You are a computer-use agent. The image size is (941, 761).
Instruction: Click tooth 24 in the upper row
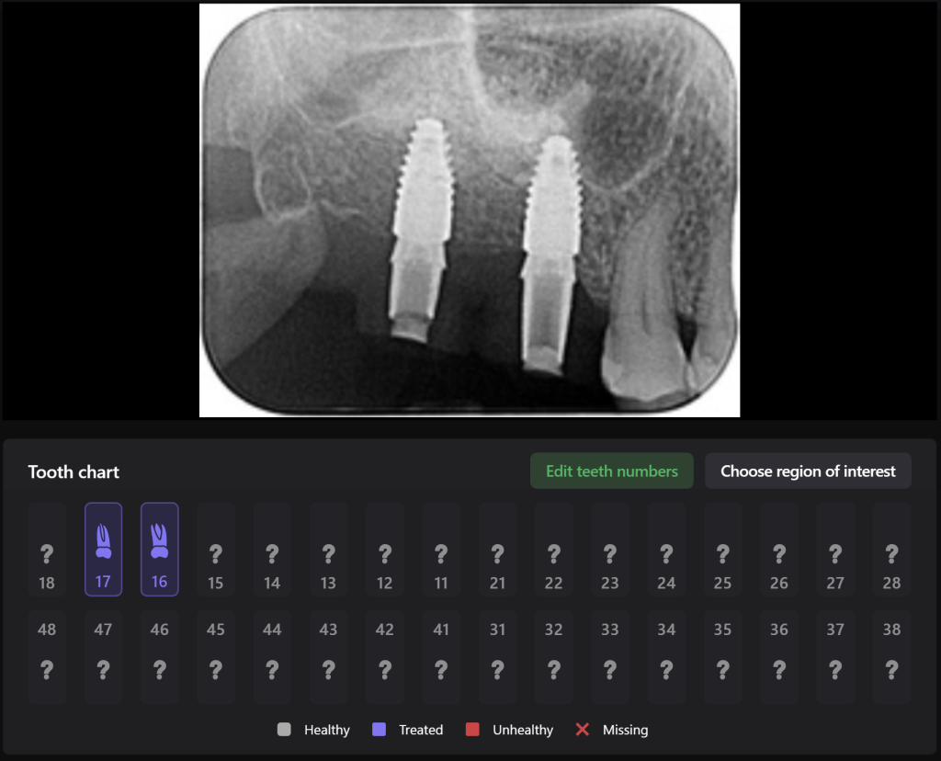(x=666, y=549)
